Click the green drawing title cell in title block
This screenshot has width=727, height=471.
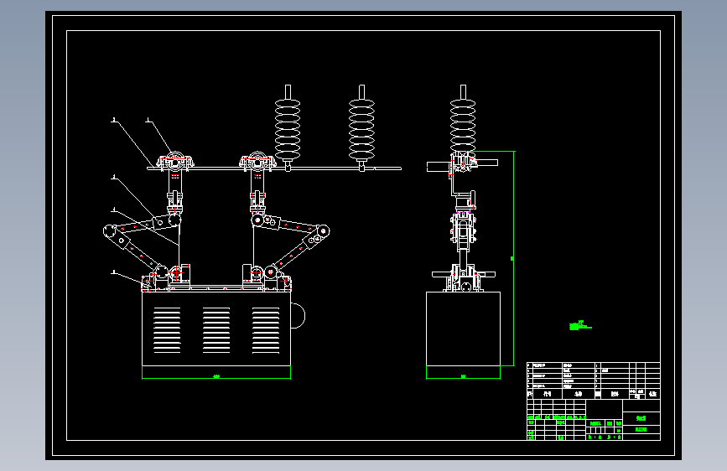[x=641, y=418]
